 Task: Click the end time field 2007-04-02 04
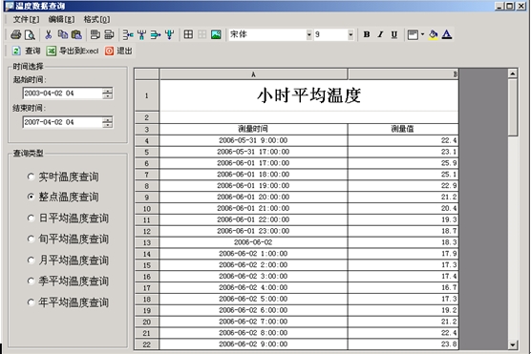click(62, 122)
